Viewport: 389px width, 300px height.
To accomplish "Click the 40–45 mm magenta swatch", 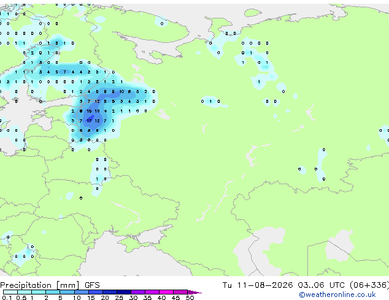I will (166, 292).
